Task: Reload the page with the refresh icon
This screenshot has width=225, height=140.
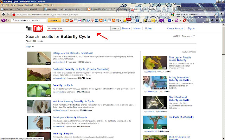Action: coord(167,14)
